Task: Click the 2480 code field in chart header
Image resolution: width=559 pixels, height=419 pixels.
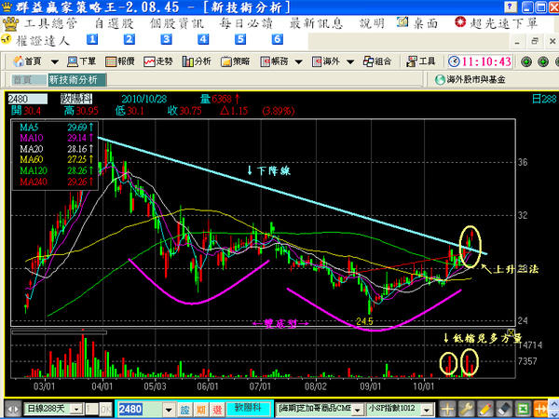Action: click(27, 99)
